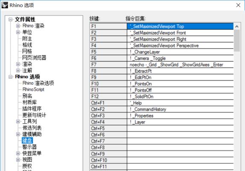The height and width of the screenshot is (171, 245).
Task: Click the Ctrl+F3 _Properties macro cell
Action: pos(180,115)
